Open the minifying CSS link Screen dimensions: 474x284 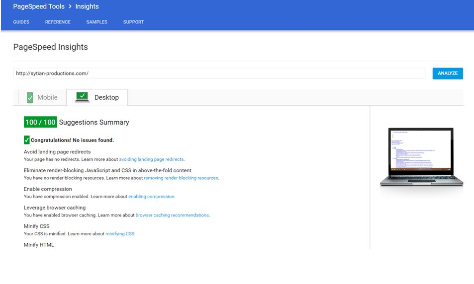pos(120,234)
